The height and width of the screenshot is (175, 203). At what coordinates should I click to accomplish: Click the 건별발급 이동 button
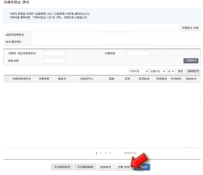point(190,28)
